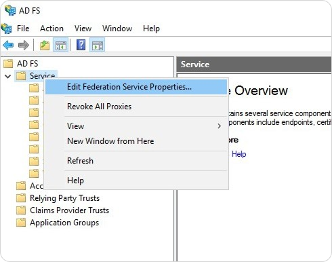Image resolution: width=332 pixels, height=262 pixels.
Task: Expand the View submenu arrow
Action: [x=219, y=126]
